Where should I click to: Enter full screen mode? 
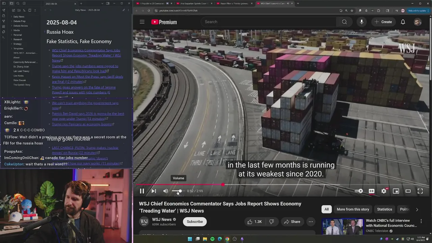420,191
